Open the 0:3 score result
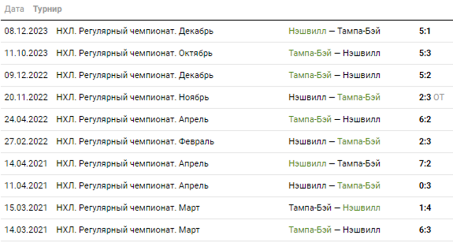Screen dimensions: 453x243 (x=425, y=186)
